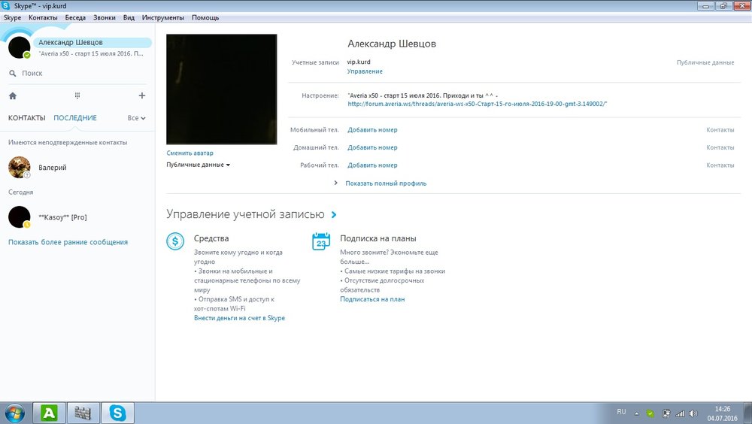Screen dimensions: 752x424
Task: Click the search magnifier icon
Action: pos(13,73)
